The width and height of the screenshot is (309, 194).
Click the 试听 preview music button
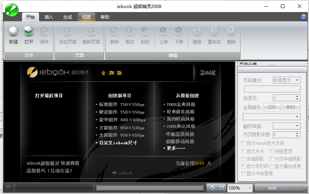[272, 107]
